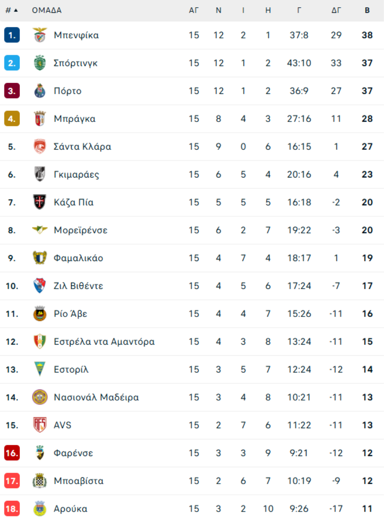Image resolution: width=384 pixels, height=520 pixels.
Task: Click the red position 16 badge
Action: tap(12, 453)
